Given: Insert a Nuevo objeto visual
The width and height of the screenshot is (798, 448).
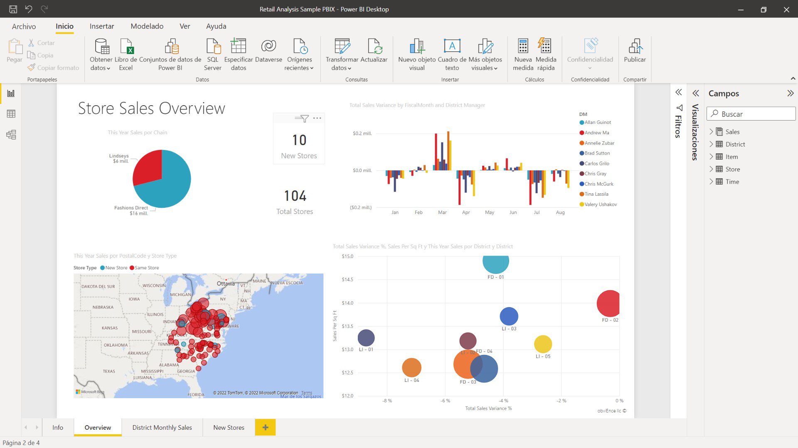Looking at the screenshot, I should point(417,55).
